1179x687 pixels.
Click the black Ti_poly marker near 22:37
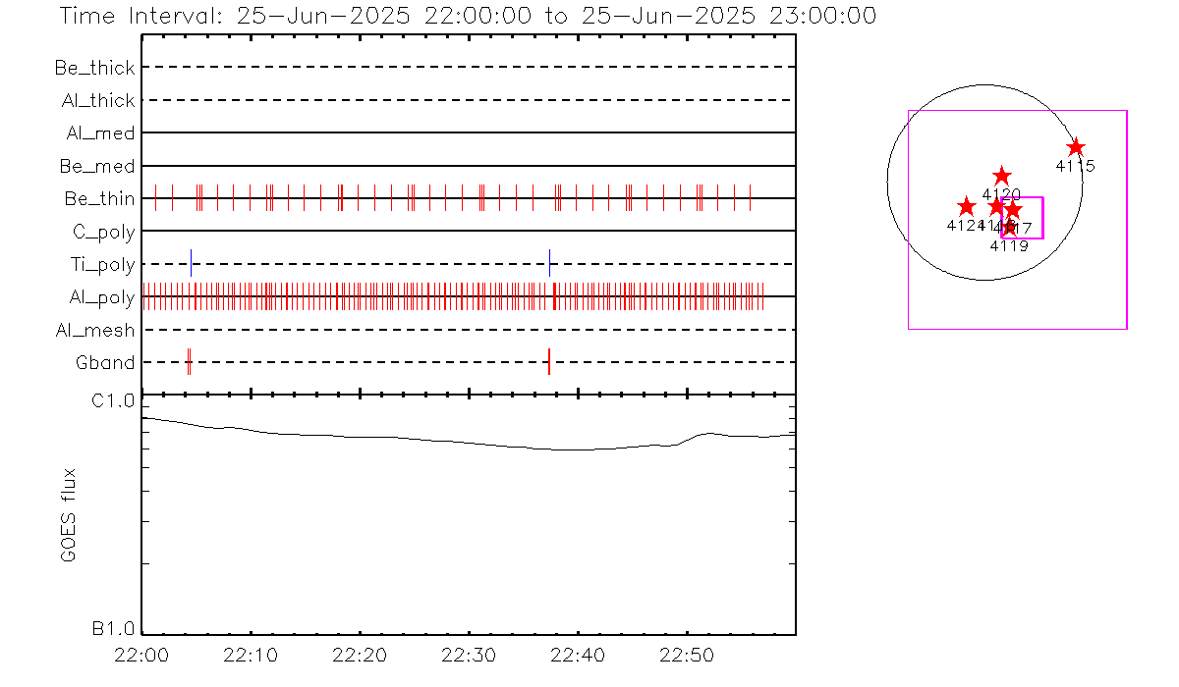coord(550,263)
